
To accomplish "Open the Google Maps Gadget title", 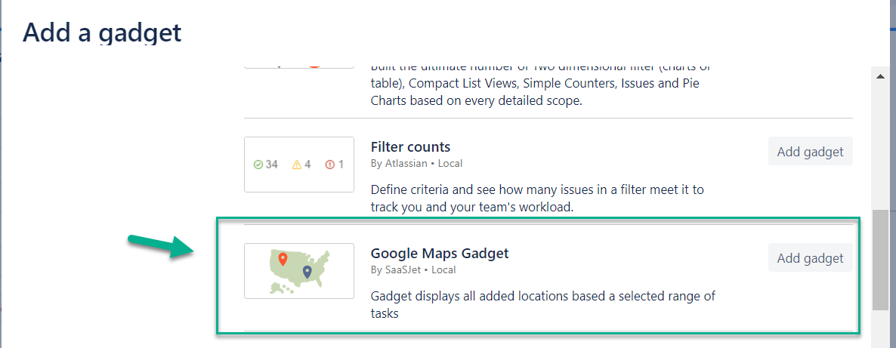I will point(440,254).
